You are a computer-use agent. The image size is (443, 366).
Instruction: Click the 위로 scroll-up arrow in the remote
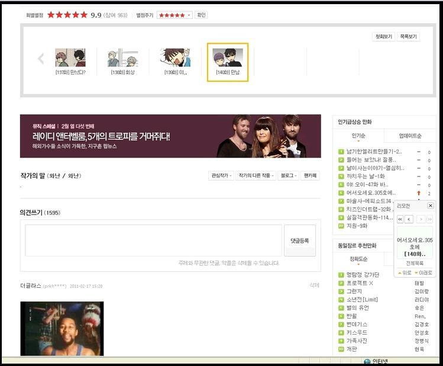click(404, 272)
